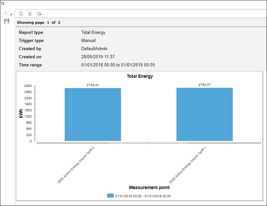The width and height of the screenshot is (267, 206).
Task: Click the '3200 Active Energy Import Tariff 1' axis label
Action: tap(188, 165)
